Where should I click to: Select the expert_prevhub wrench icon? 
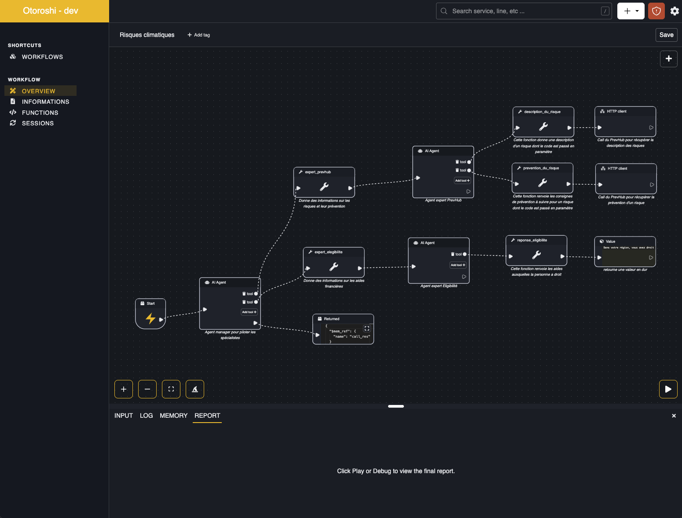click(x=324, y=187)
